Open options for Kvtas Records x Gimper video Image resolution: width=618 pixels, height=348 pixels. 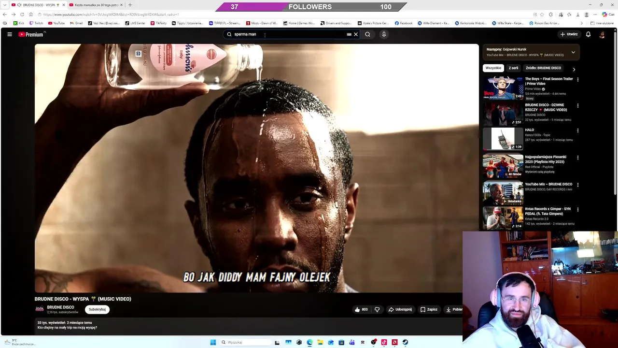[x=577, y=210]
